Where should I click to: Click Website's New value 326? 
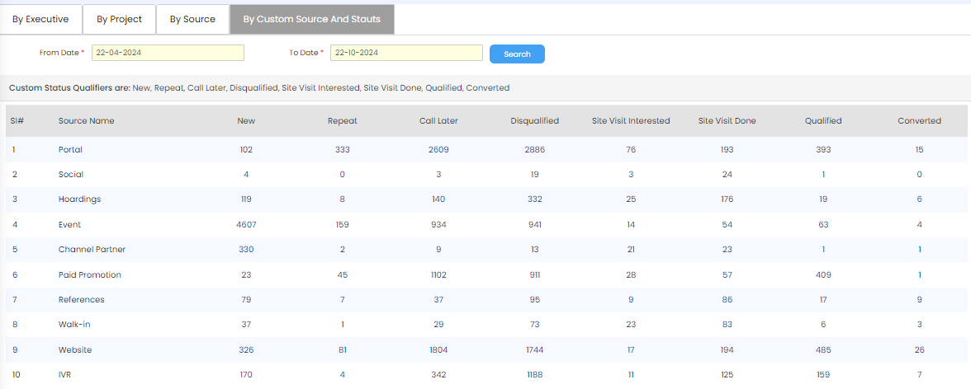point(246,349)
